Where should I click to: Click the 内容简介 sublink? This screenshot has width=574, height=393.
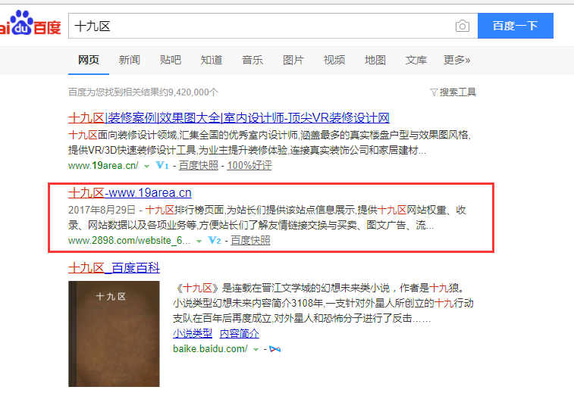pos(239,333)
